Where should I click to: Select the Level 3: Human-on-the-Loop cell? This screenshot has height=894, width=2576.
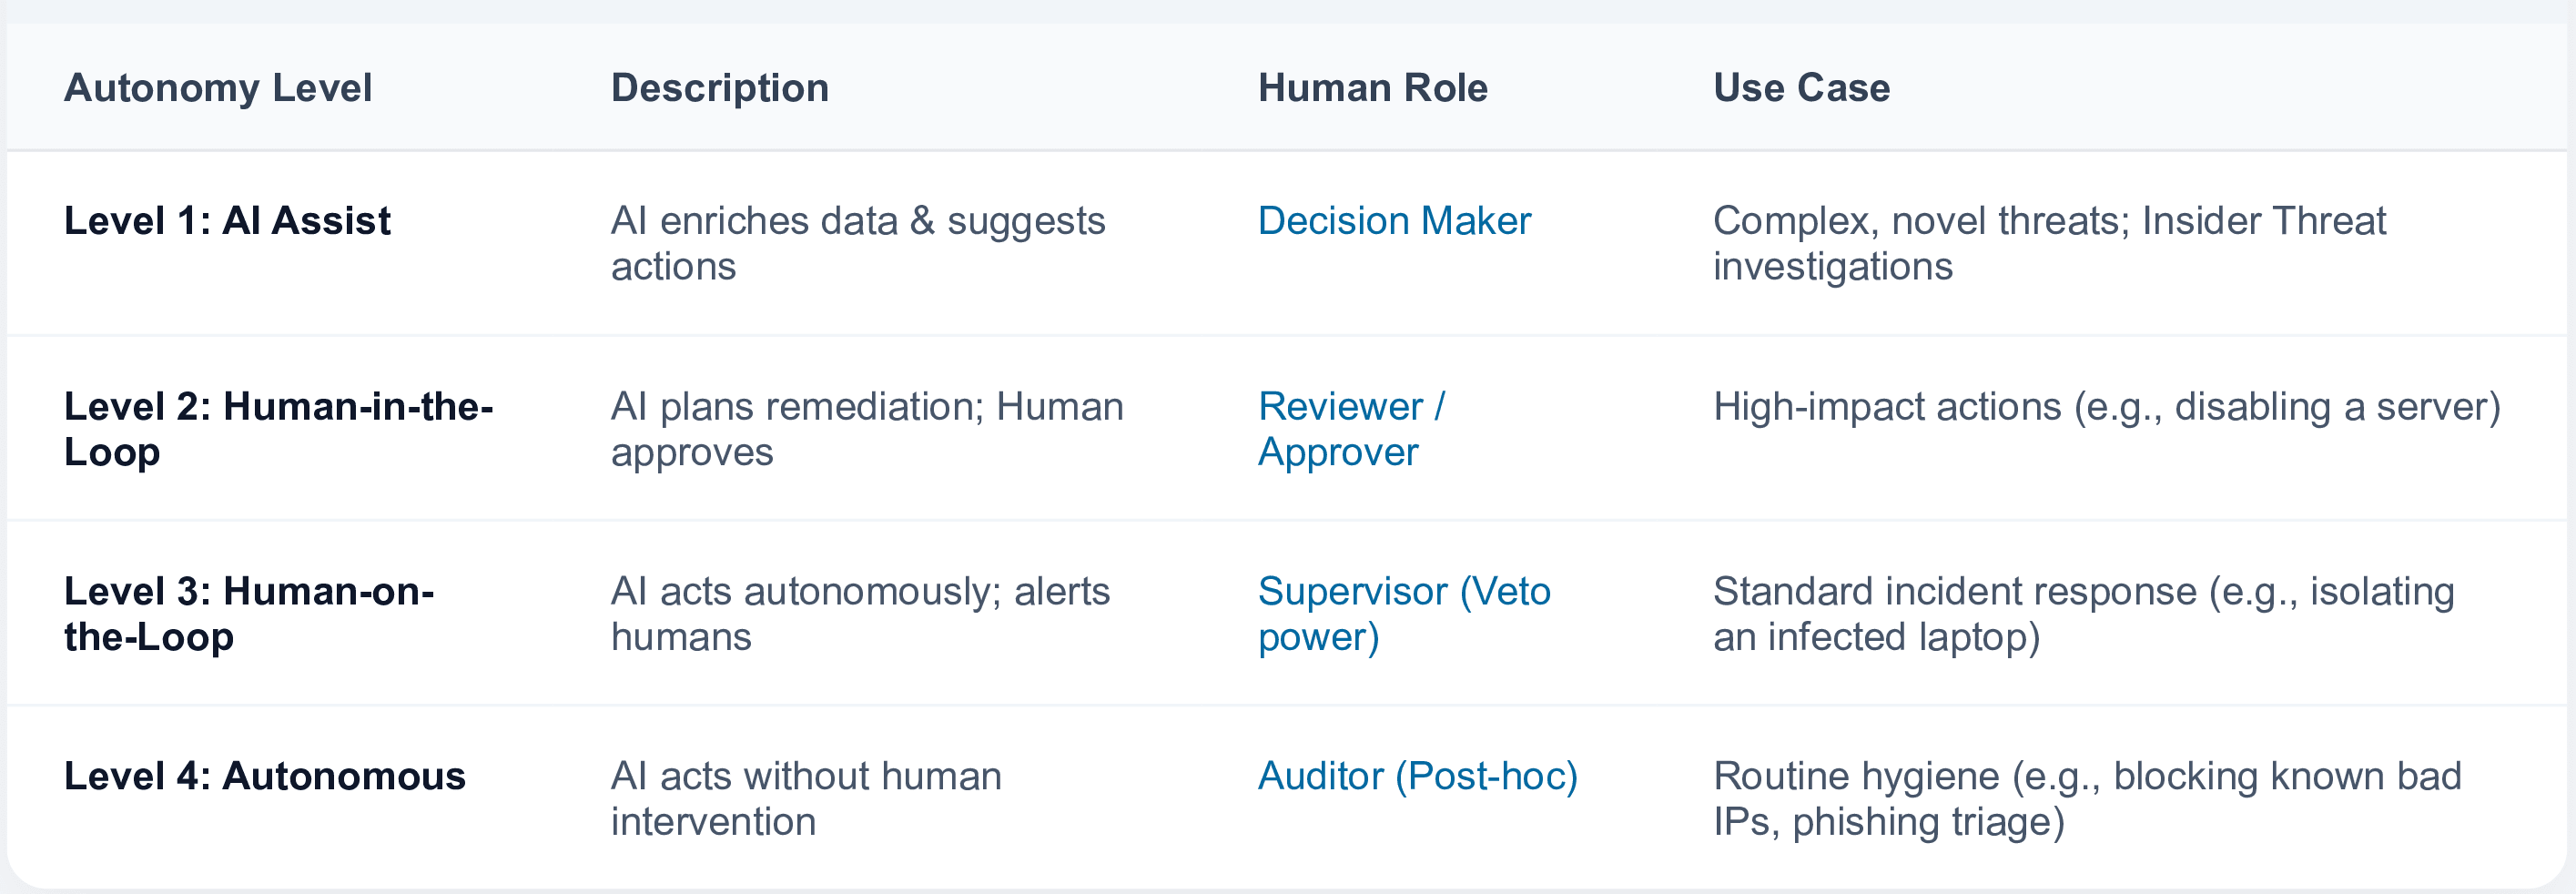[x=249, y=614]
